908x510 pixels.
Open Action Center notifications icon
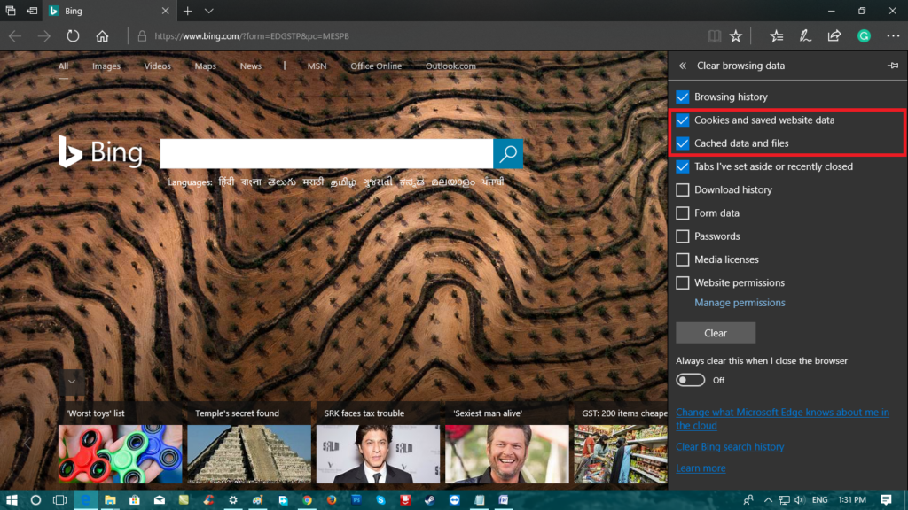point(886,499)
